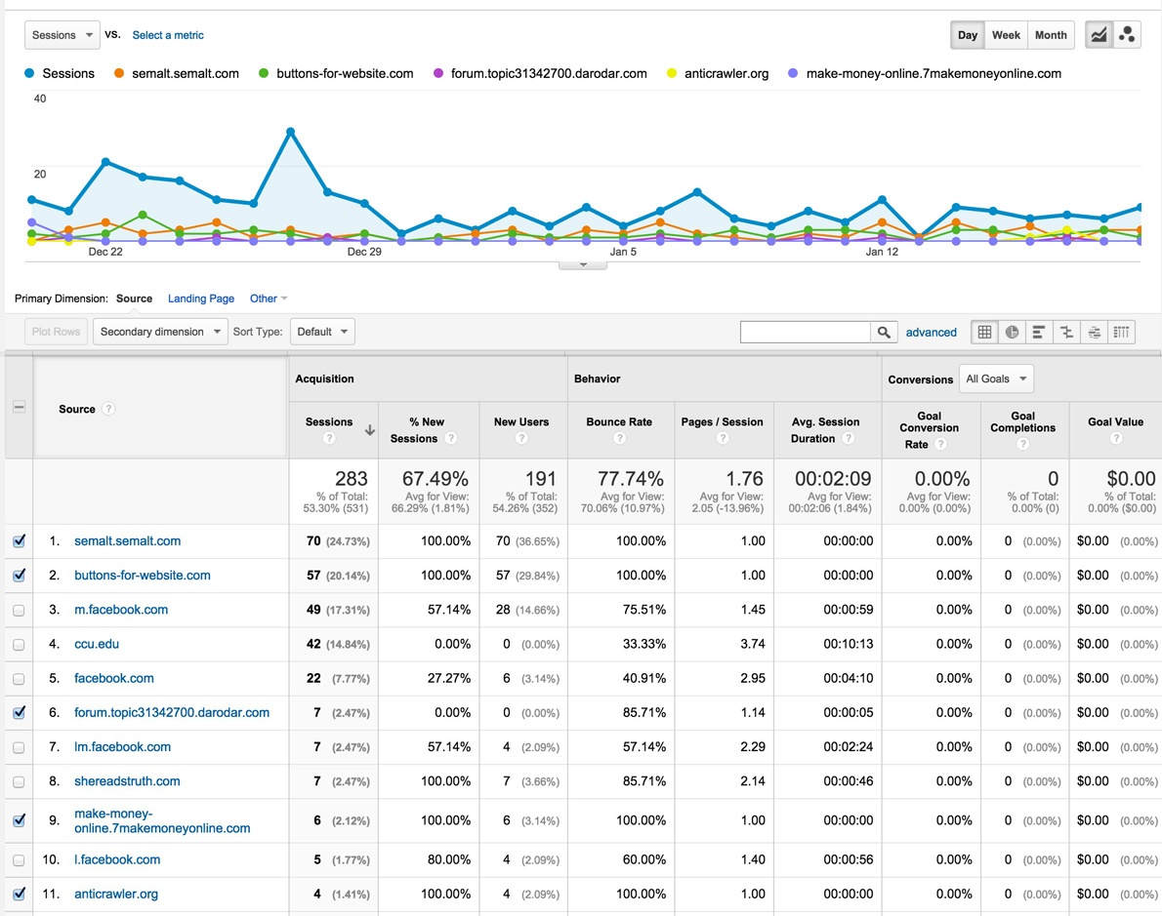Select the performance bar view icon
Image resolution: width=1162 pixels, height=916 pixels.
click(1039, 333)
